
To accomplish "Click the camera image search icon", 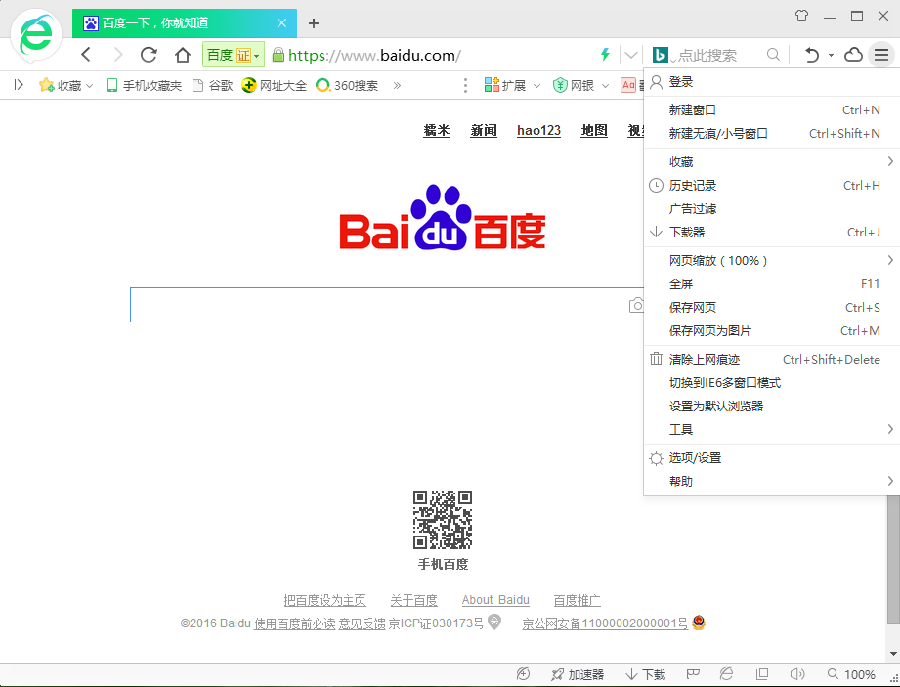I will click(x=636, y=305).
